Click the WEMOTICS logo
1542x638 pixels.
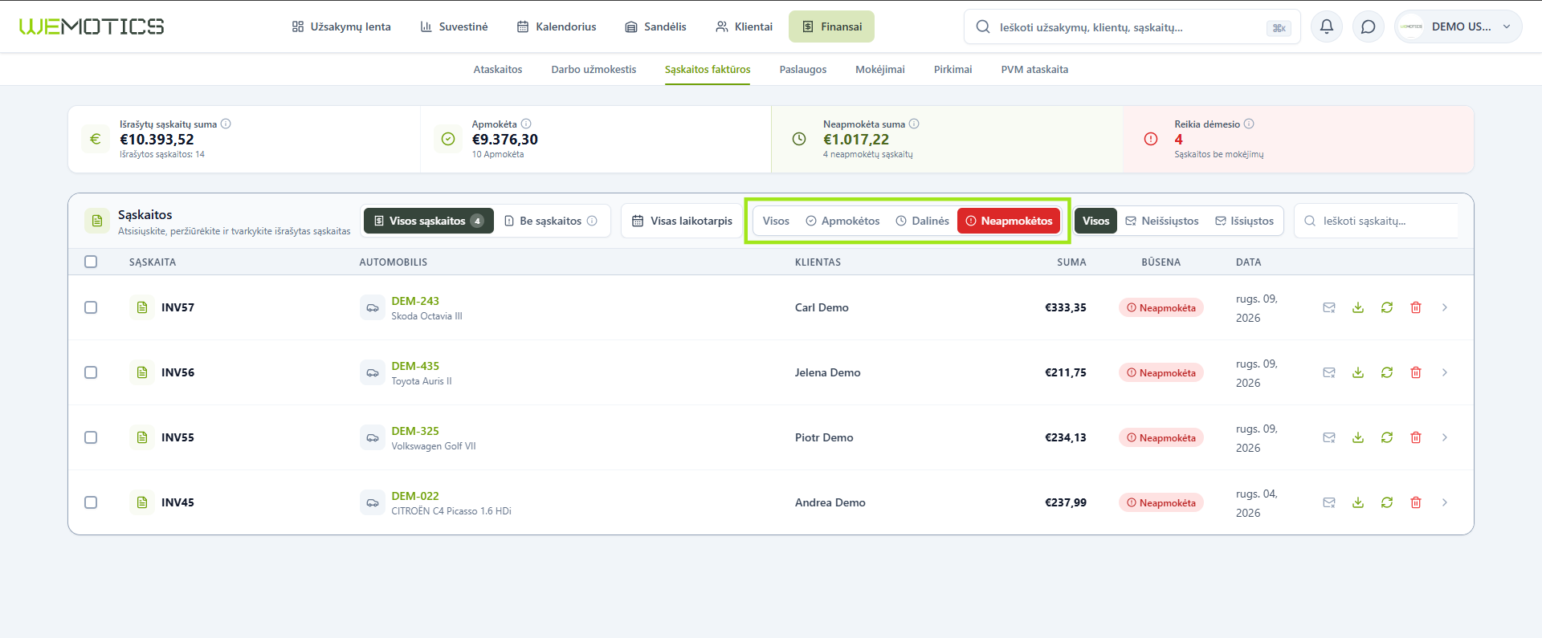click(92, 26)
